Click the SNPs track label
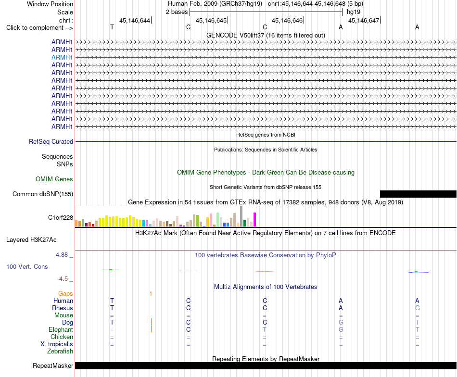This screenshot has height=377, width=457. click(65, 164)
